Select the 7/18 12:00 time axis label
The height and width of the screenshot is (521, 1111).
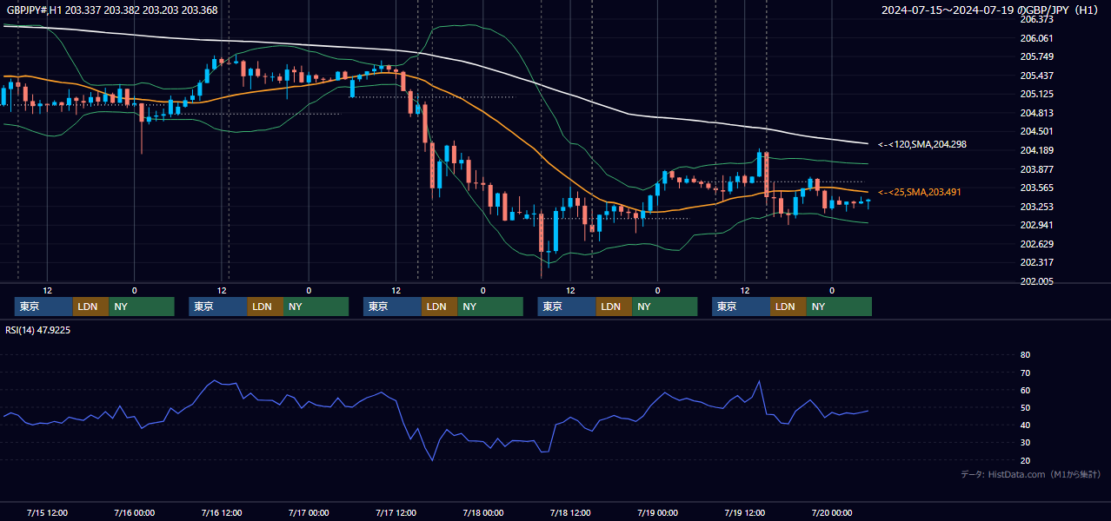pos(570,512)
